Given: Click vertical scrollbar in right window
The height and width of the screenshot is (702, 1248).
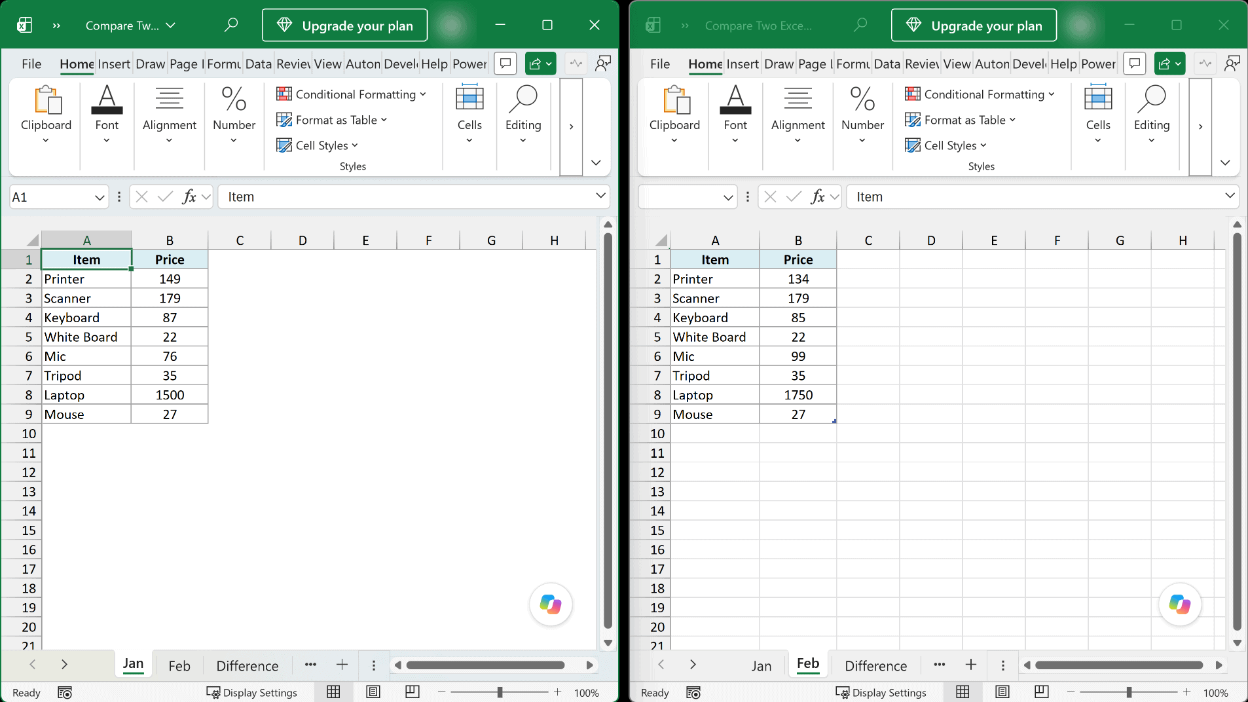Looking at the screenshot, I should (1237, 433).
